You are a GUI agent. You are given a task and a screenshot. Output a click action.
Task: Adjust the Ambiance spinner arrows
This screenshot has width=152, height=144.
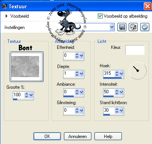[x=77, y=92]
